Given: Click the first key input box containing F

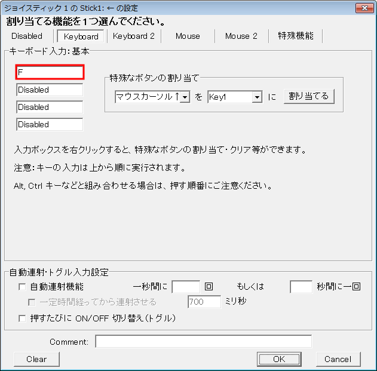Looking at the screenshot, I should 50,72.
